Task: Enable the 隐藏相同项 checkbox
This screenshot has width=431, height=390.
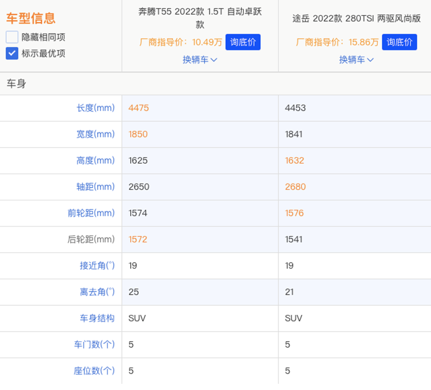Action: tap(12, 37)
